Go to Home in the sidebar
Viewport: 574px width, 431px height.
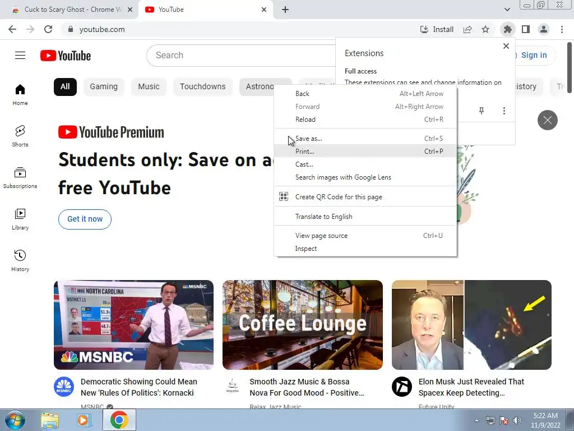tap(20, 94)
